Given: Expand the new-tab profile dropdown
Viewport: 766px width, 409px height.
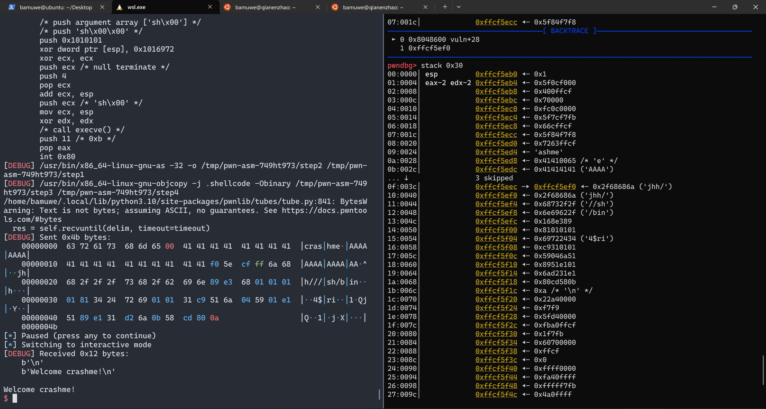Looking at the screenshot, I should (x=459, y=7).
